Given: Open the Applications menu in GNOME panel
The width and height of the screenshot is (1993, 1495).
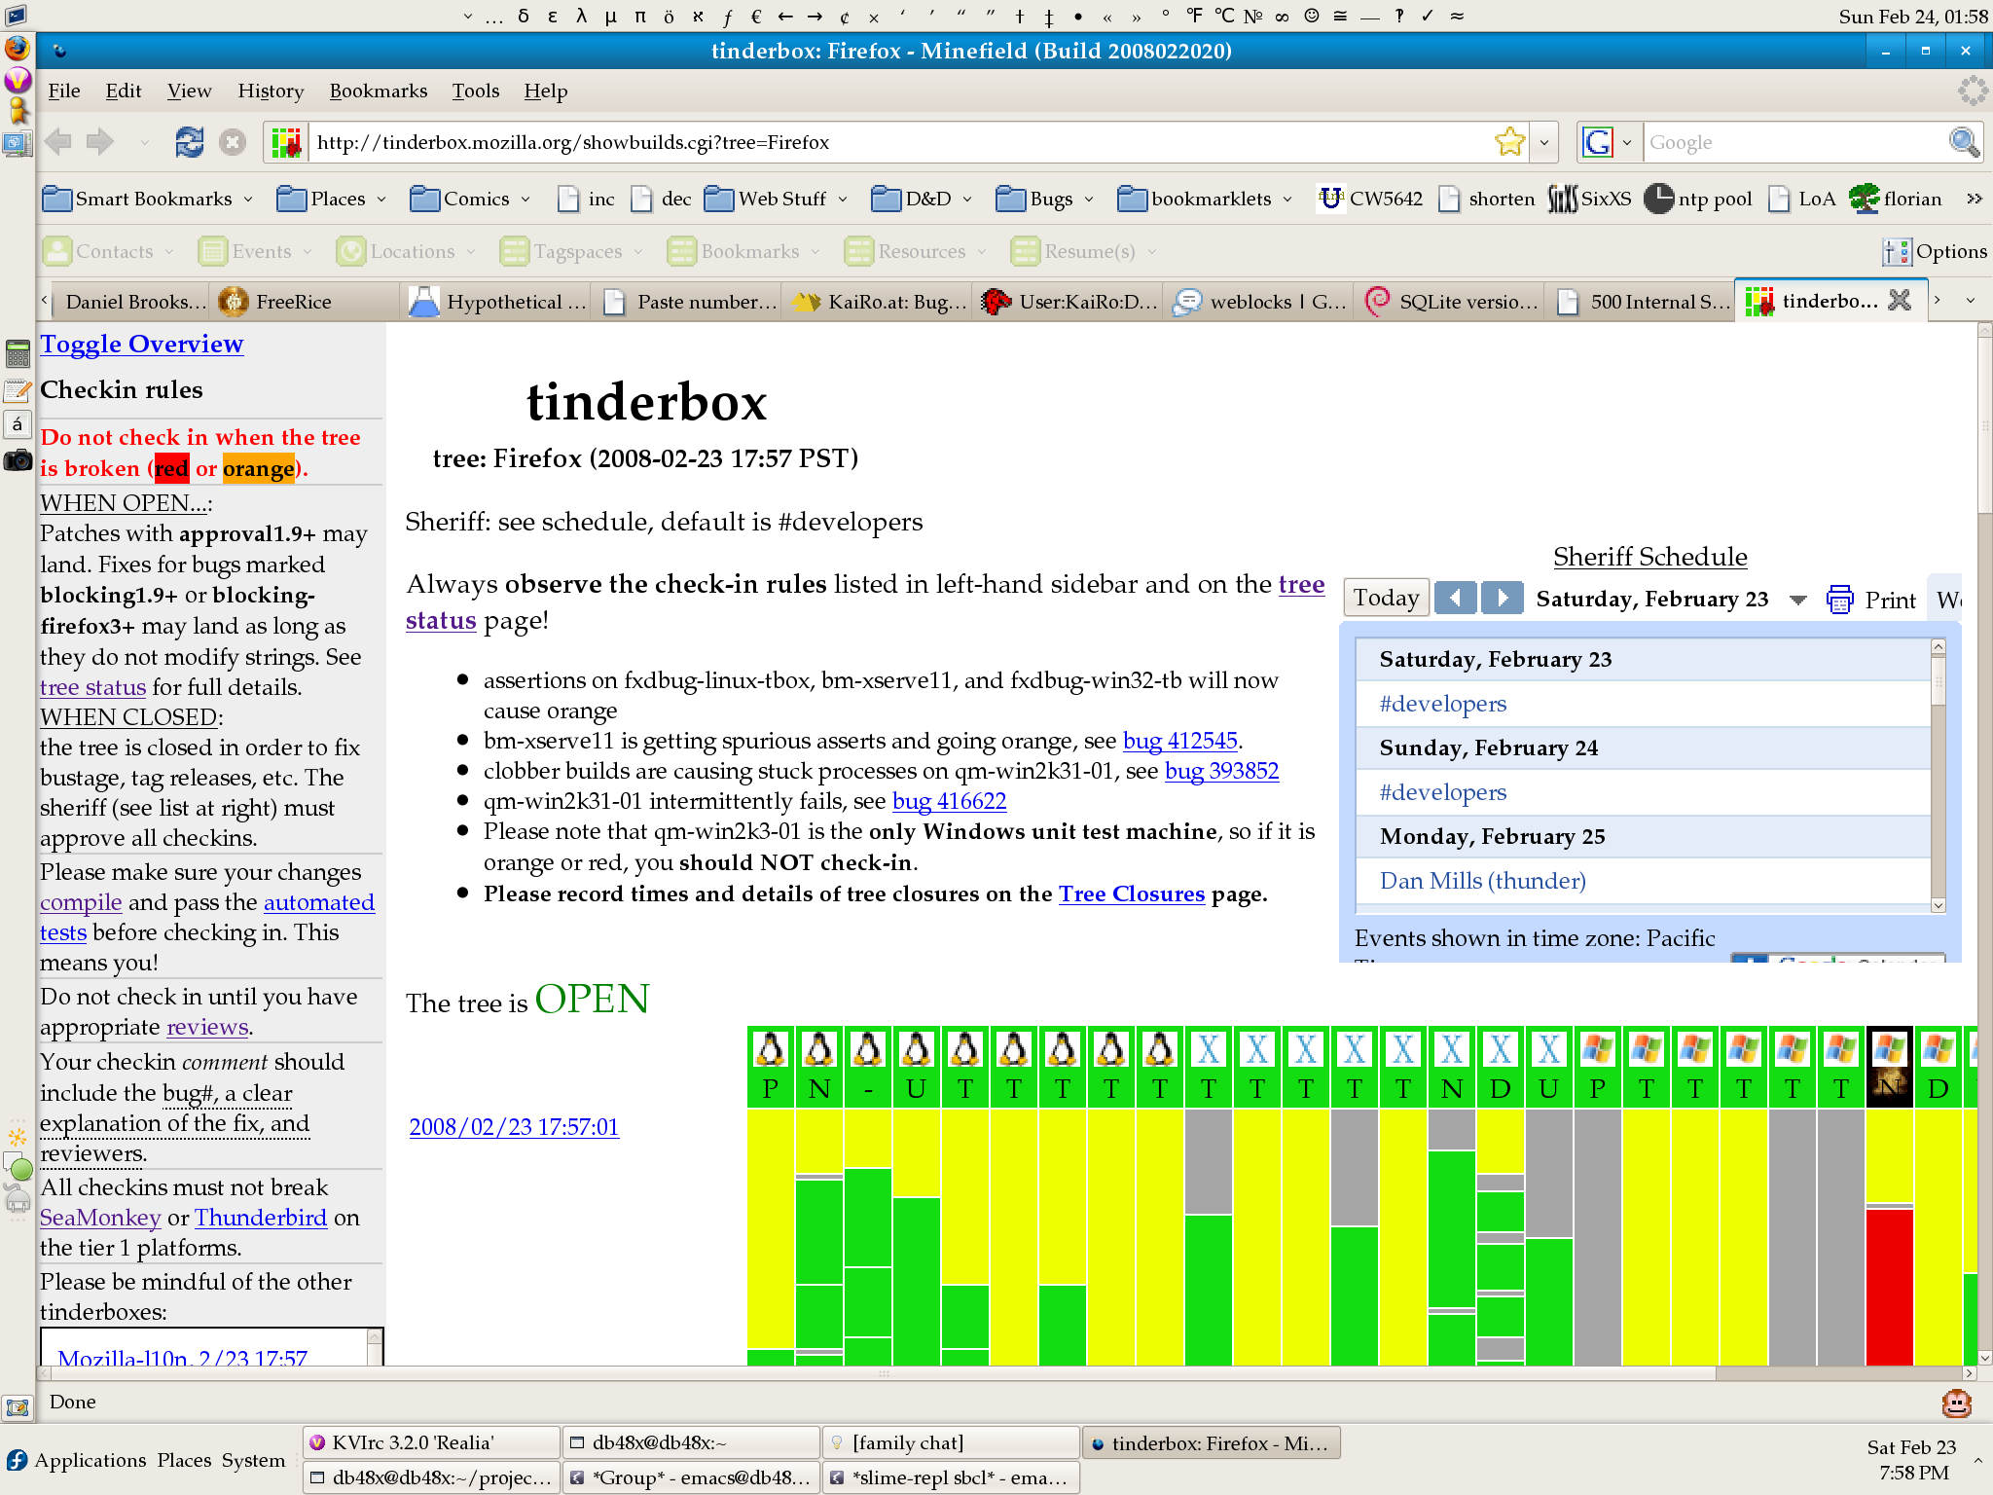Looking at the screenshot, I should tap(77, 1460).
